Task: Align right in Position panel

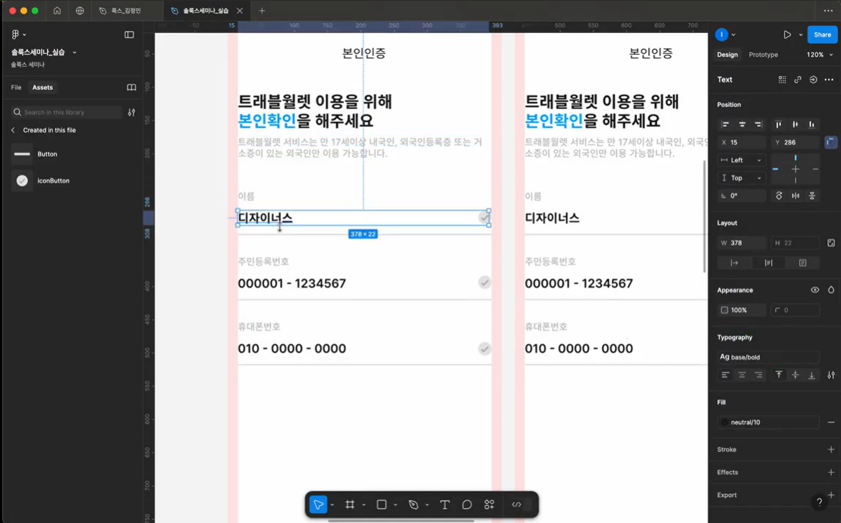Action: pyautogui.click(x=758, y=124)
